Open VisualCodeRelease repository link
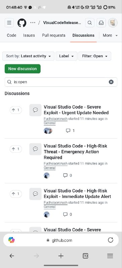The height and width of the screenshot is (268, 122). tap(62, 23)
